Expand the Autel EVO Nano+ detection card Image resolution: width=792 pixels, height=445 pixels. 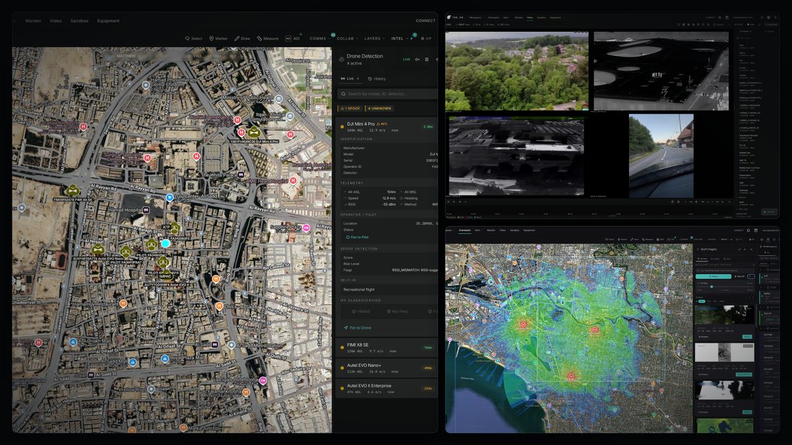[387, 368]
